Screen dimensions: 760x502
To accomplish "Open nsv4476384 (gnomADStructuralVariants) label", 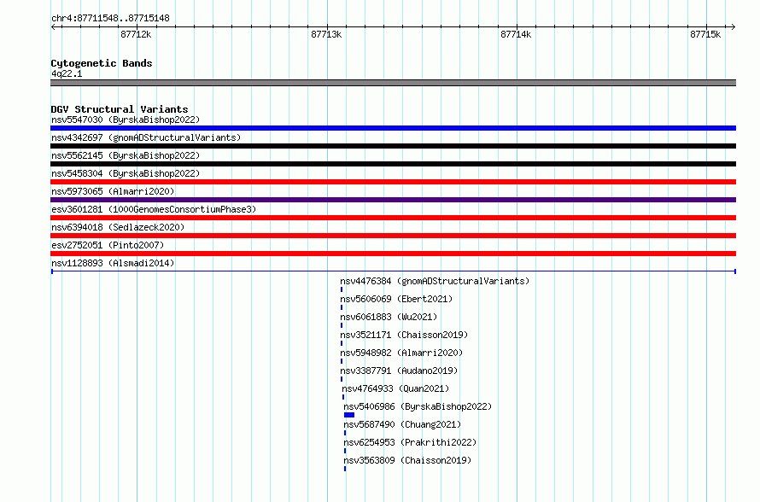I will tap(435, 281).
